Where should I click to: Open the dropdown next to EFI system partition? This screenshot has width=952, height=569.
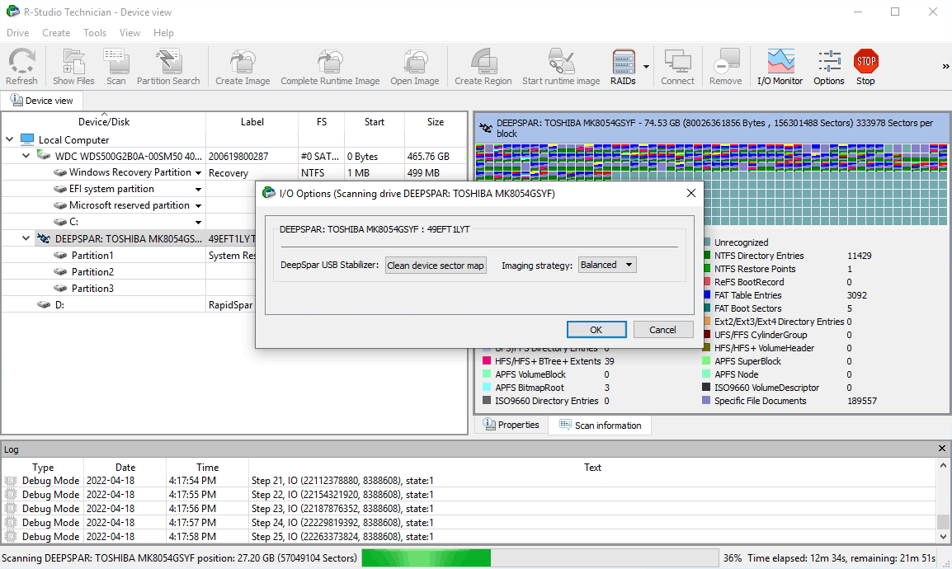(196, 188)
